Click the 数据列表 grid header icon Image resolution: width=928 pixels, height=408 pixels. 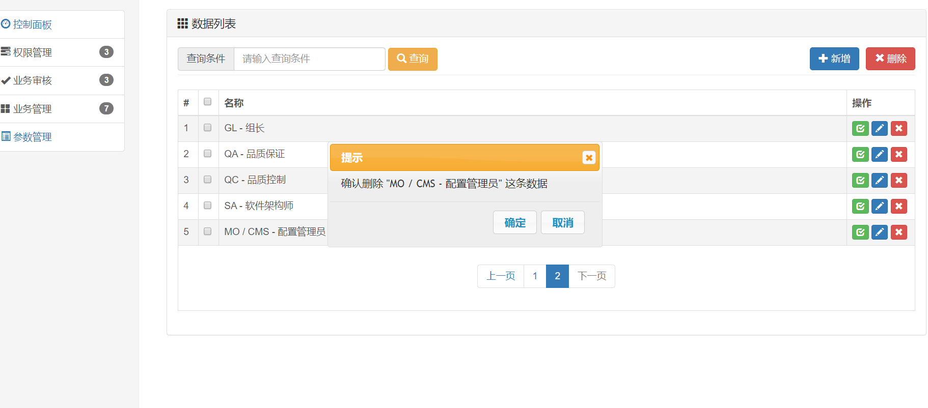coord(182,23)
